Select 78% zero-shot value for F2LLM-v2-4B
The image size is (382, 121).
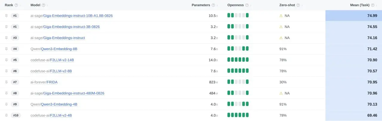point(283,115)
